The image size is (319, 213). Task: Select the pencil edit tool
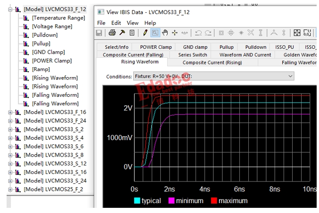coord(145,33)
